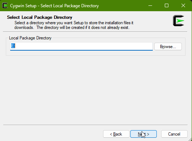
Task: Cancel the Cygwin setup
Action: [x=174, y=134]
